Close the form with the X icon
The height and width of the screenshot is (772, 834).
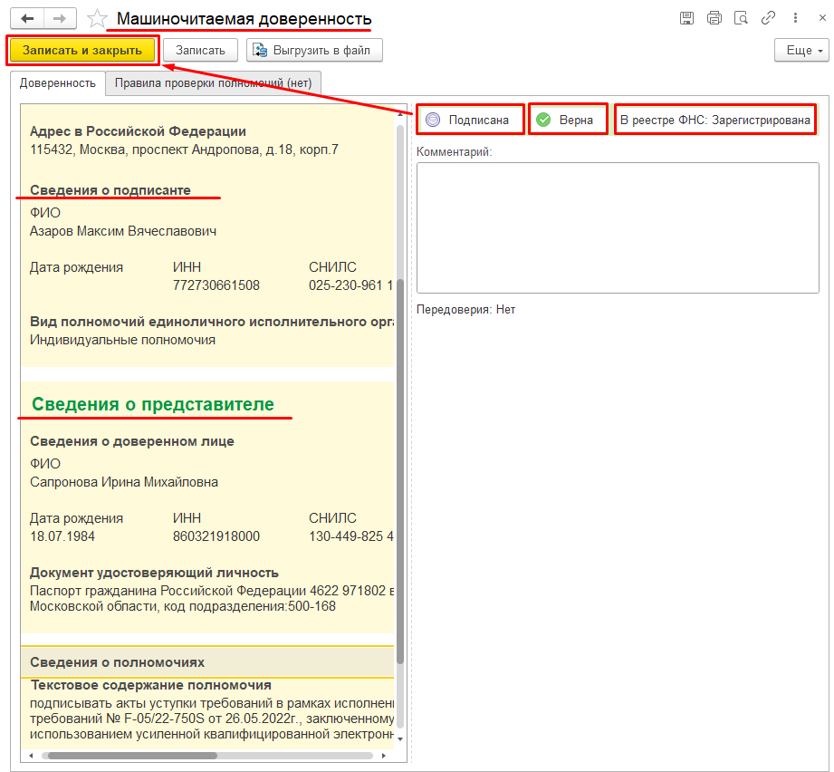coord(822,18)
